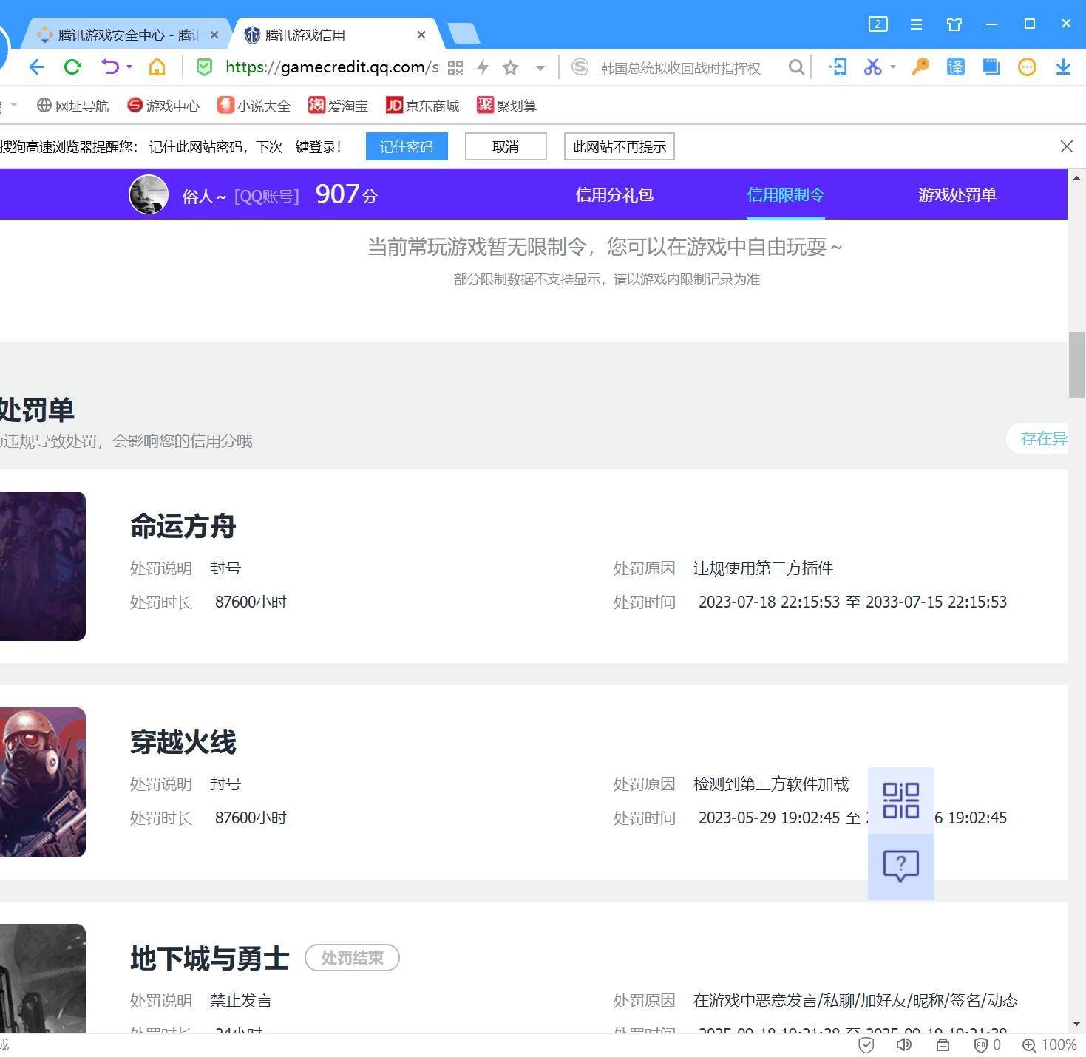Click the translate page icon
This screenshot has height=1057, width=1086.
click(955, 67)
